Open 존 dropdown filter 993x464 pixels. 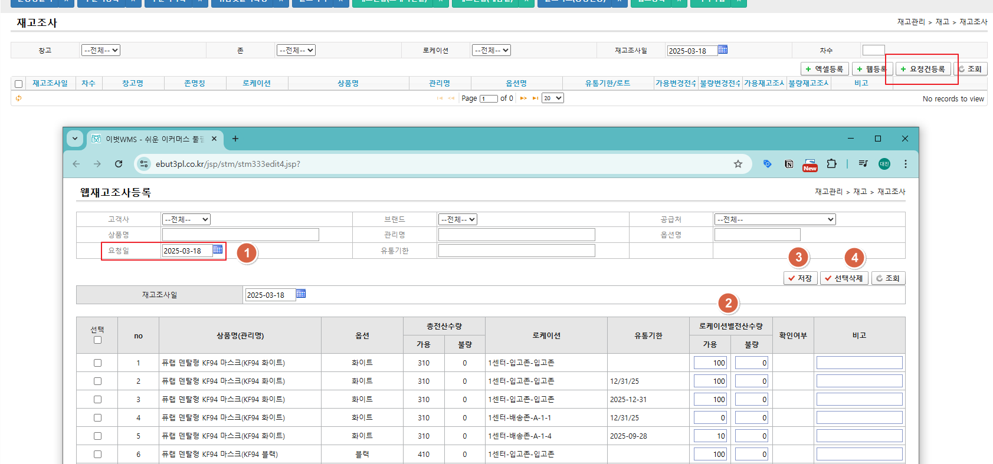click(x=296, y=50)
